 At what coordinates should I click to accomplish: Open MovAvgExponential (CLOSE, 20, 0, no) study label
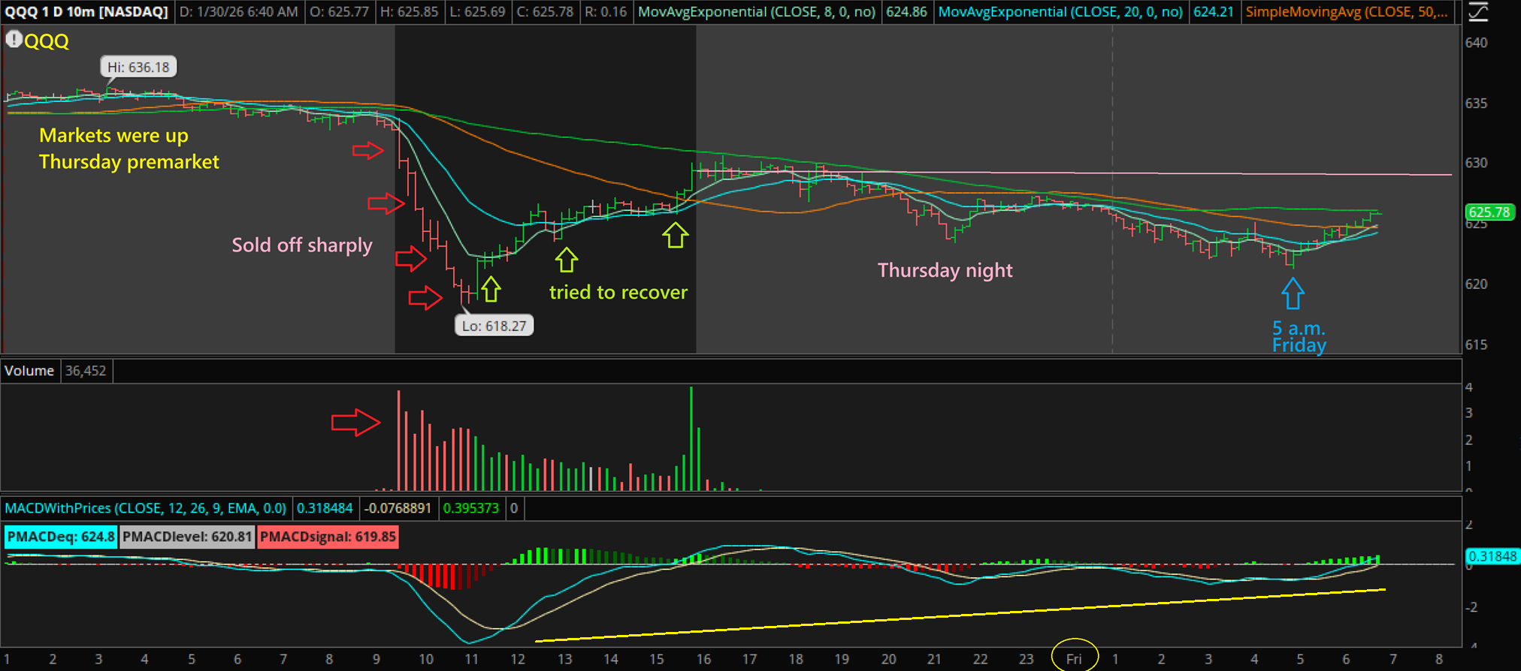[1060, 12]
